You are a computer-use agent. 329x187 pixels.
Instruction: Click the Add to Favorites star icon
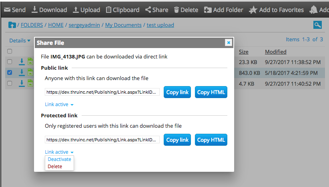pyautogui.click(x=253, y=10)
